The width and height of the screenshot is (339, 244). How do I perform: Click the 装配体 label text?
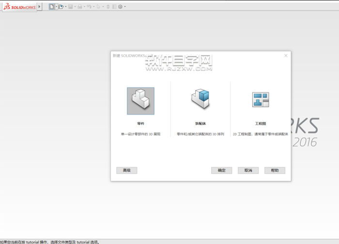pos(200,123)
